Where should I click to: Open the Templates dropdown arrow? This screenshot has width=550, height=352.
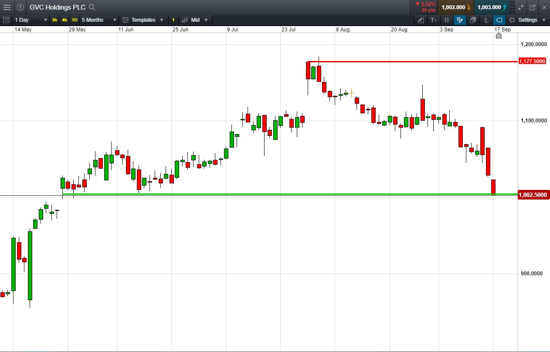coord(162,20)
